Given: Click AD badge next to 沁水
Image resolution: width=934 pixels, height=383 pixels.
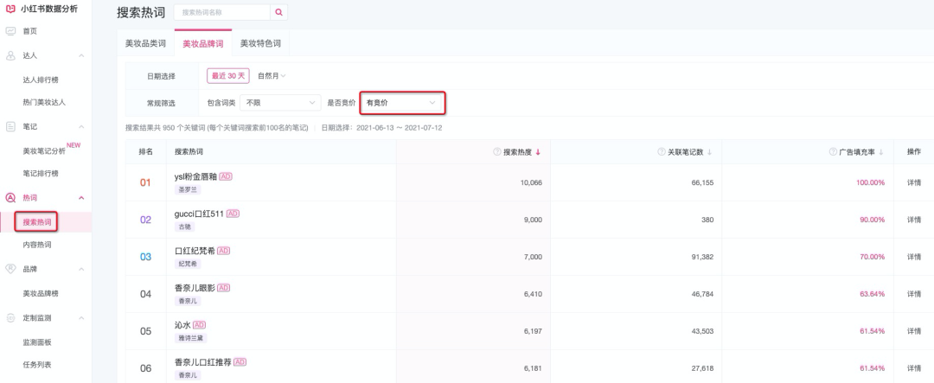Looking at the screenshot, I should [x=199, y=324].
